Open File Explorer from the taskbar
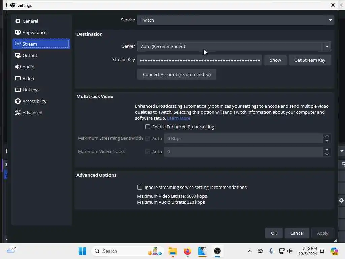This screenshot has height=259, width=345. pyautogui.click(x=173, y=251)
